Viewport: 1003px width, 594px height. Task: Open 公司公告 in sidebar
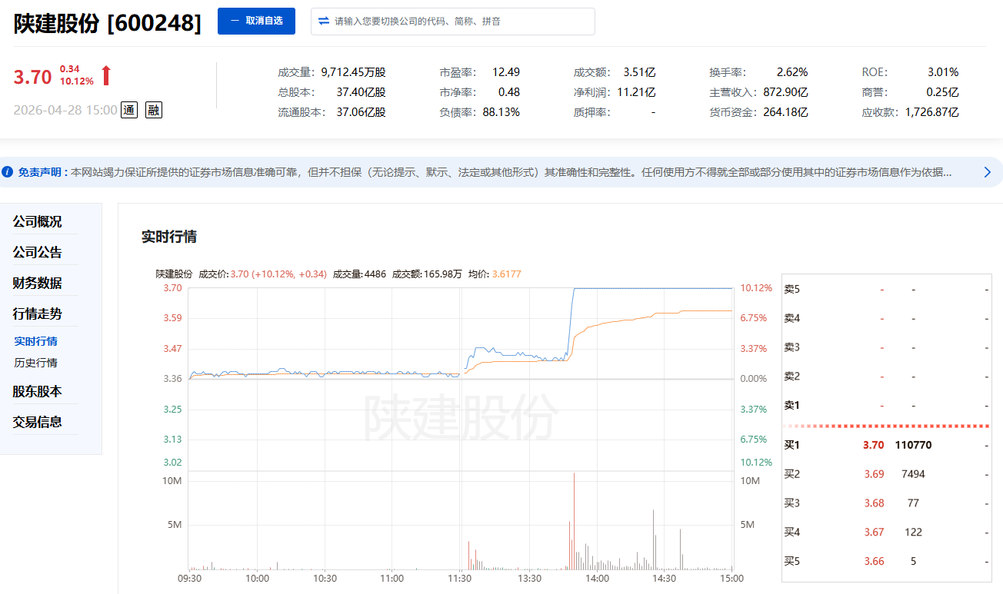click(x=37, y=253)
